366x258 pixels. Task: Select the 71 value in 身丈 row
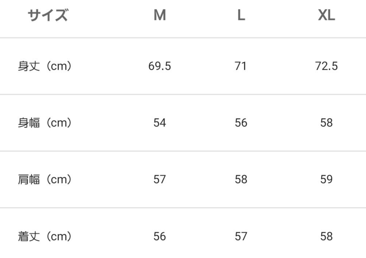point(241,66)
